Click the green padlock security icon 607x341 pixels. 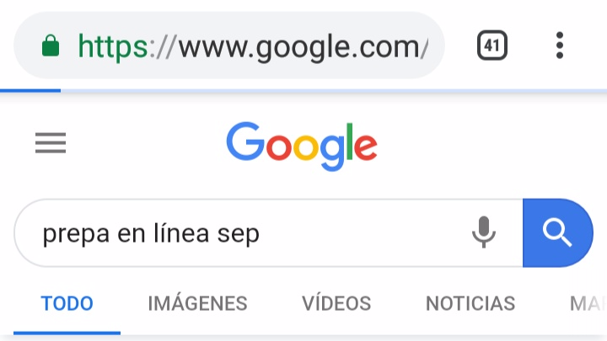51,45
